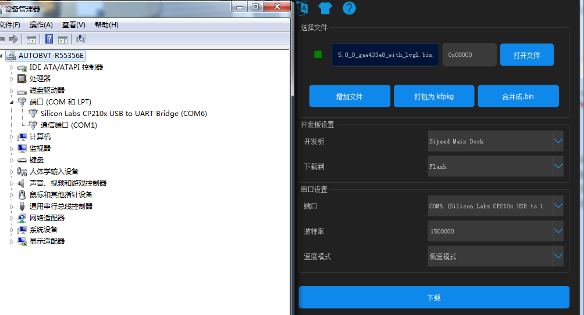Open the 速度模式 dropdown
Screen dimensions: 584x315
pyautogui.click(x=496, y=256)
